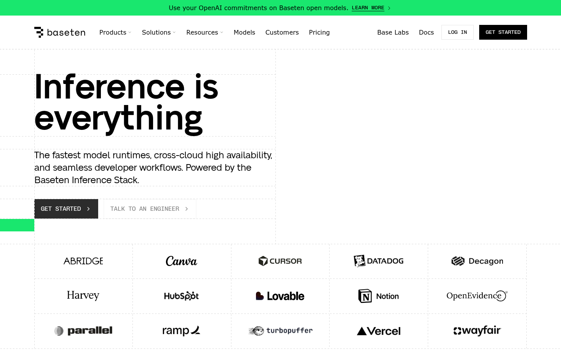
Task: Click the Harvey logo
Action: click(83, 296)
